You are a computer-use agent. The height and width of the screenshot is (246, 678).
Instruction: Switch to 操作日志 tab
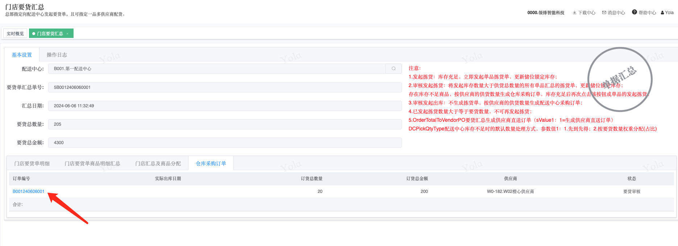coord(57,55)
